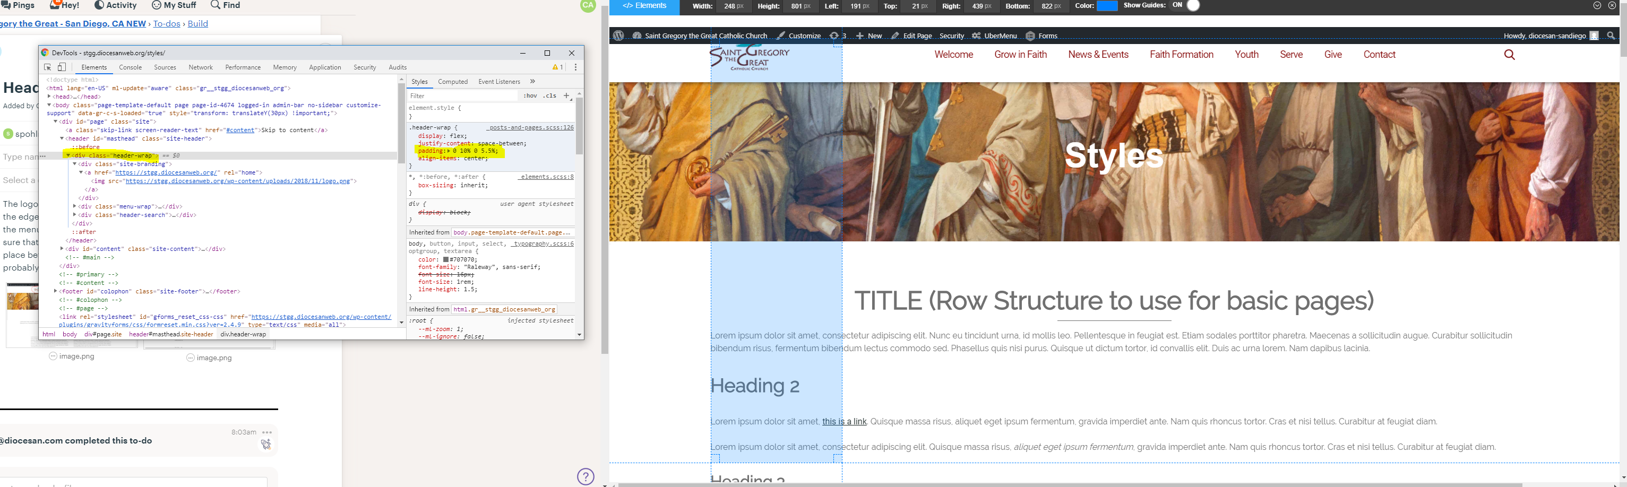Click the DevTools warning count icon

(x=557, y=67)
